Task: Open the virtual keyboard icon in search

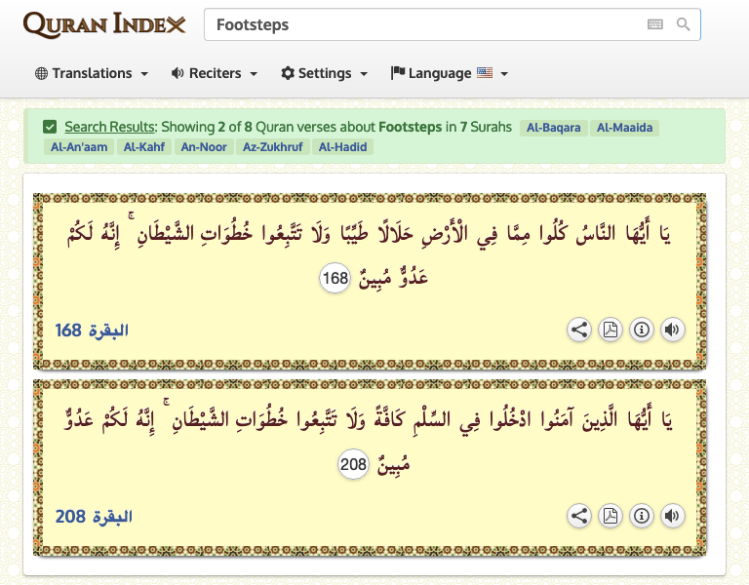Action: [x=655, y=24]
